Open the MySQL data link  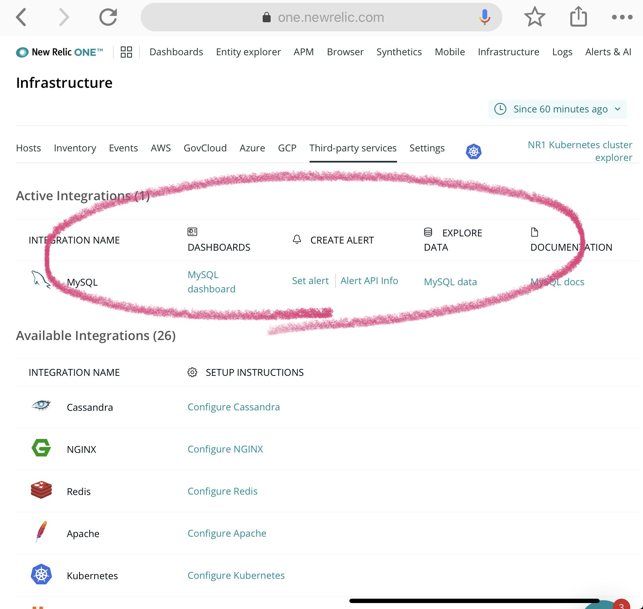[x=450, y=282]
